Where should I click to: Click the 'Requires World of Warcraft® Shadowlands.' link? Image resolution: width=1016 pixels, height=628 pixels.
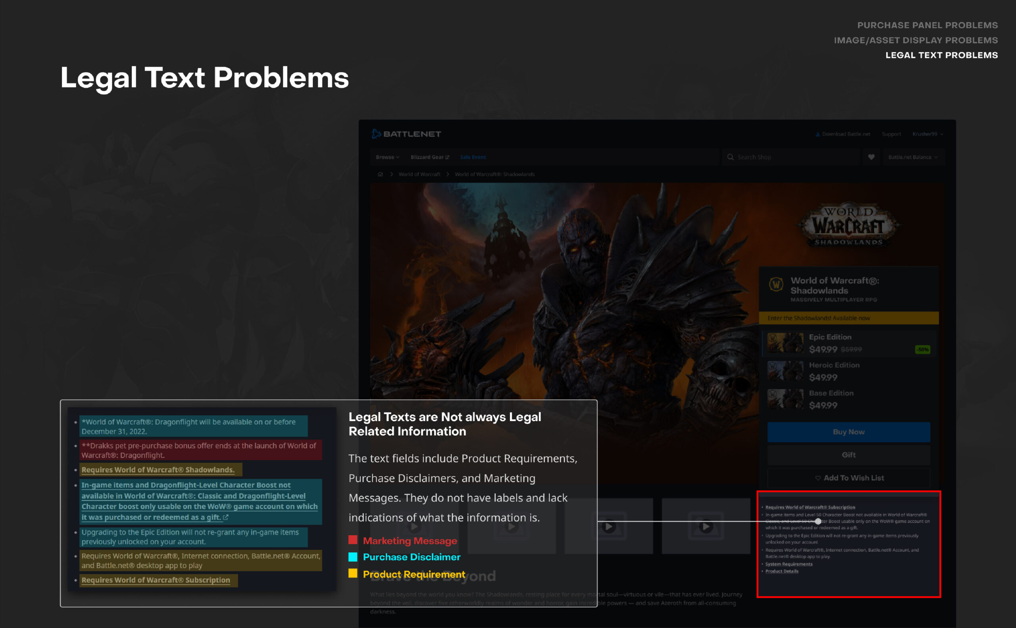coord(158,470)
